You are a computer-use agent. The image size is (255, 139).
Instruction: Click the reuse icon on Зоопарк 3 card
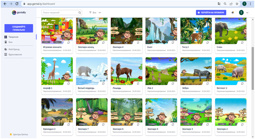pos(208,124)
